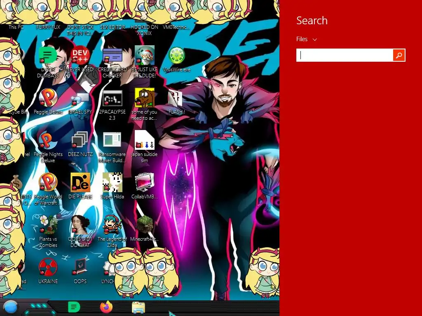Image resolution: width=422 pixels, height=316 pixels.
Task: Select the Minecraft4Fr... grass block icon
Action: click(x=145, y=224)
